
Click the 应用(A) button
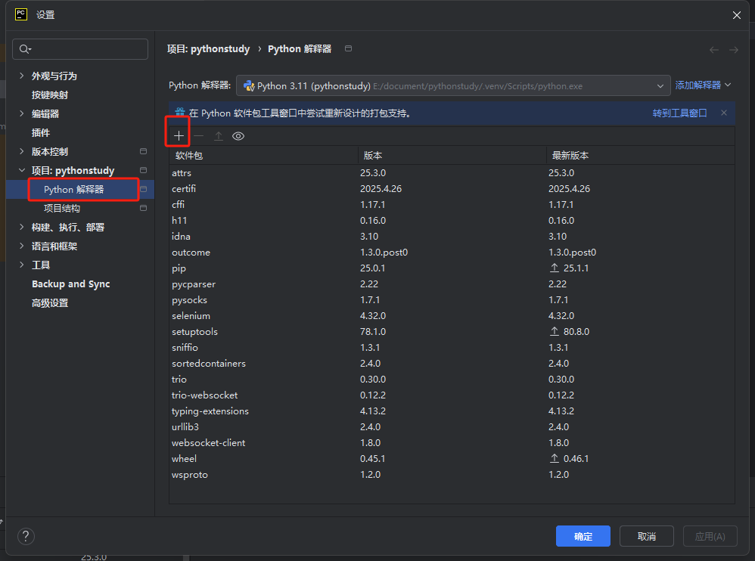click(x=710, y=536)
